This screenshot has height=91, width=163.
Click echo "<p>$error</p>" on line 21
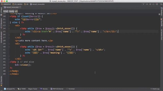28,19
